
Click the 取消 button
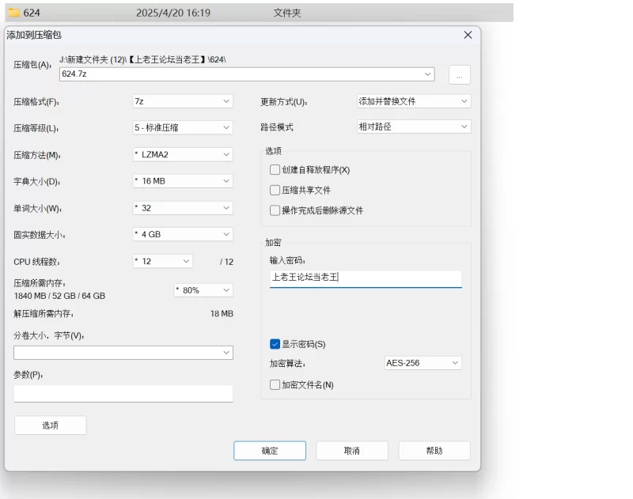click(352, 451)
